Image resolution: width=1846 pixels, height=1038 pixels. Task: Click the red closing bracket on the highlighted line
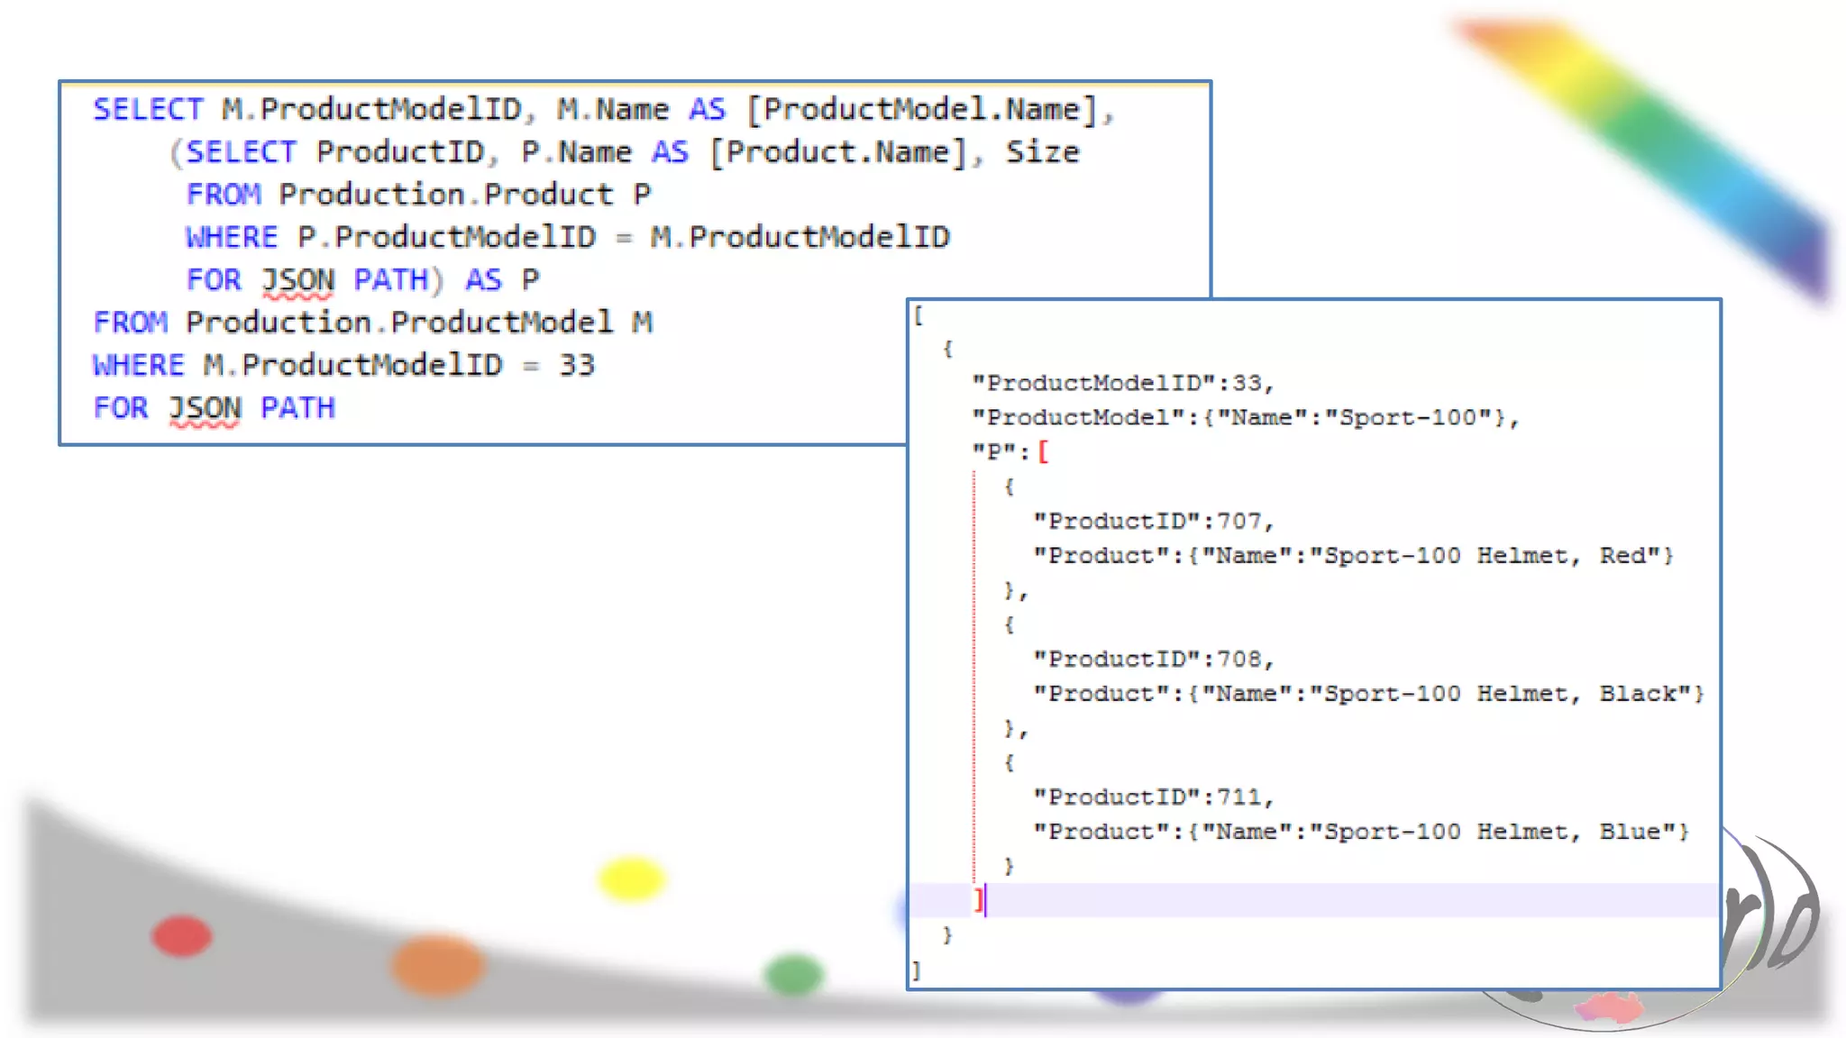(x=978, y=899)
